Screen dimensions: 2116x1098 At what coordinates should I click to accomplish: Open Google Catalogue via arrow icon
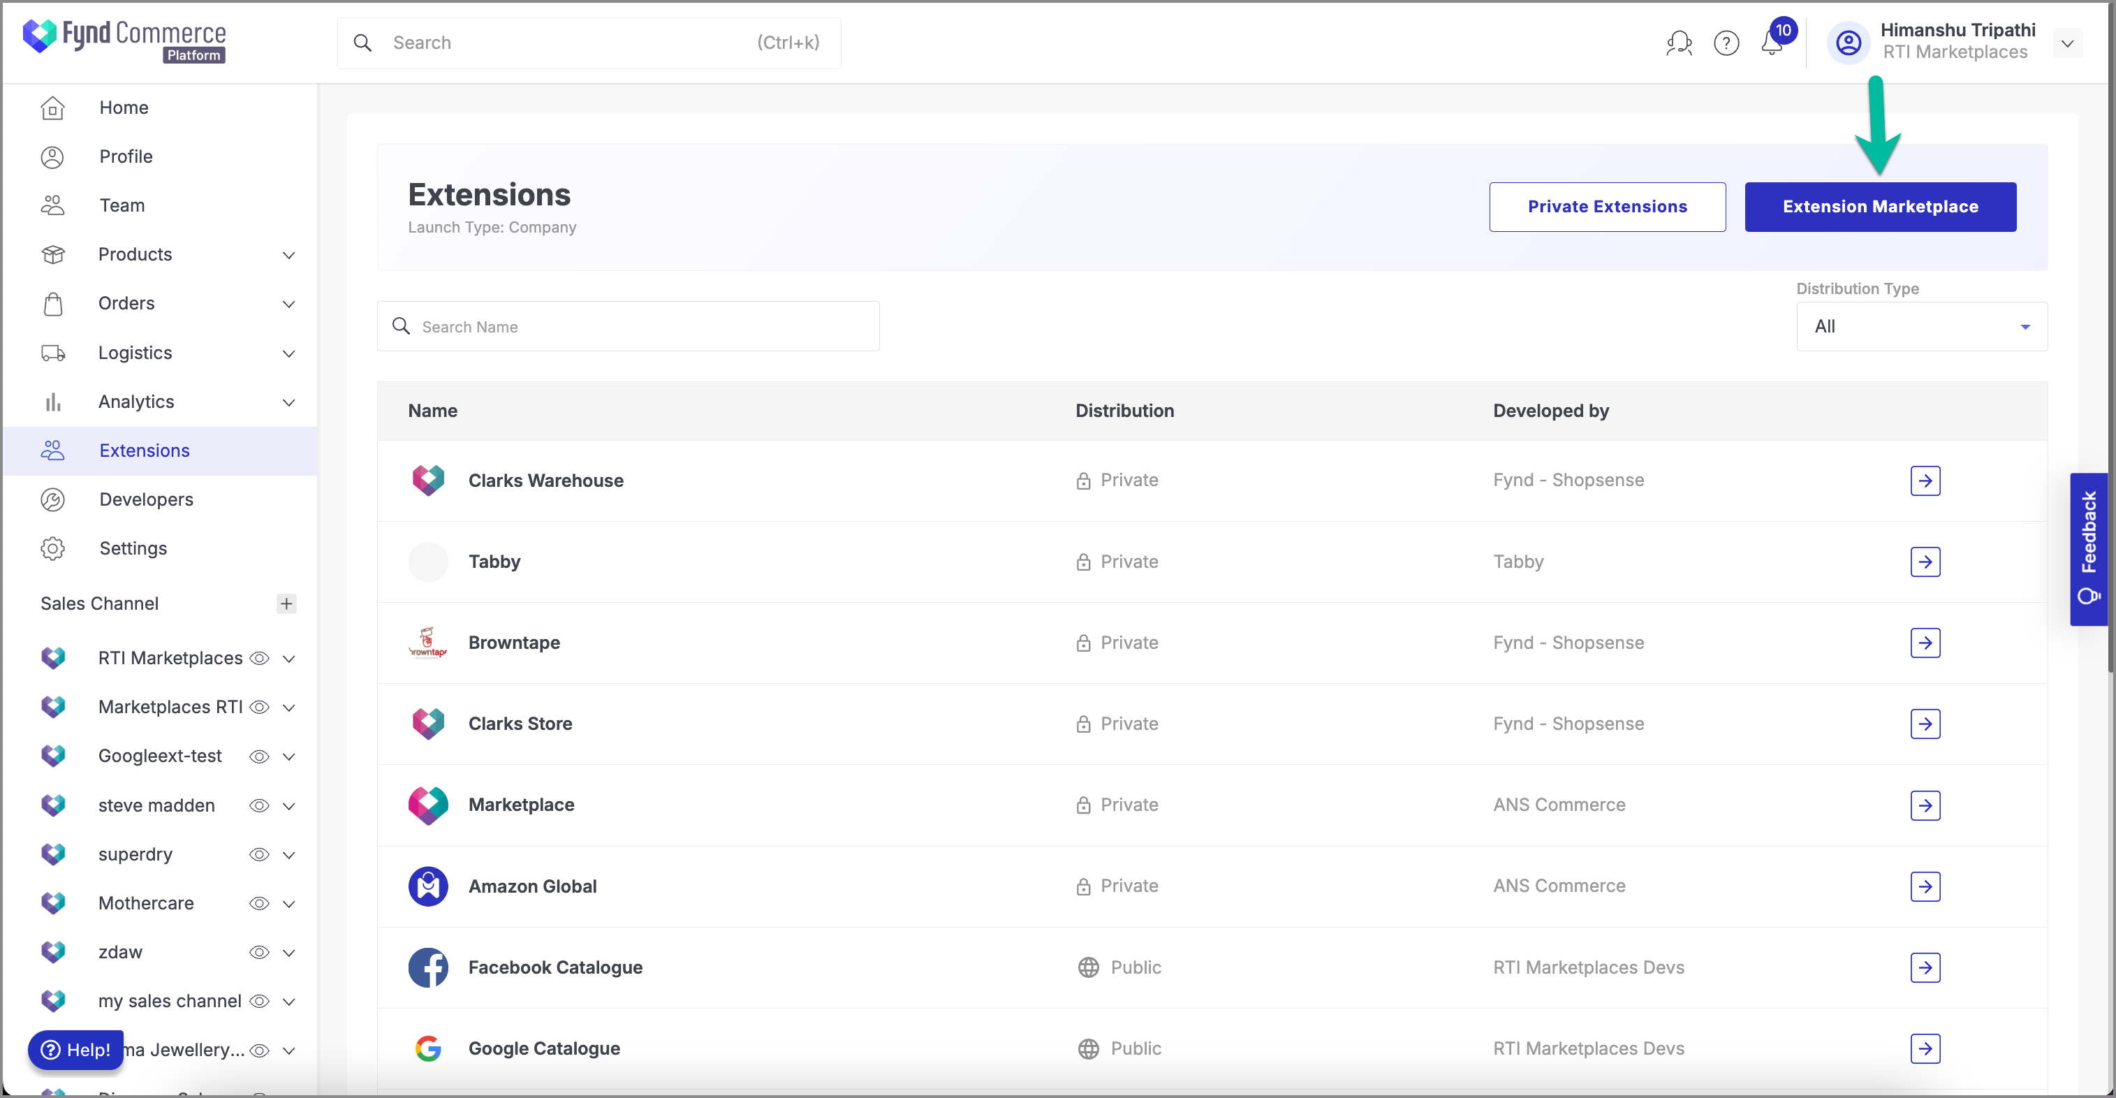(x=1925, y=1048)
